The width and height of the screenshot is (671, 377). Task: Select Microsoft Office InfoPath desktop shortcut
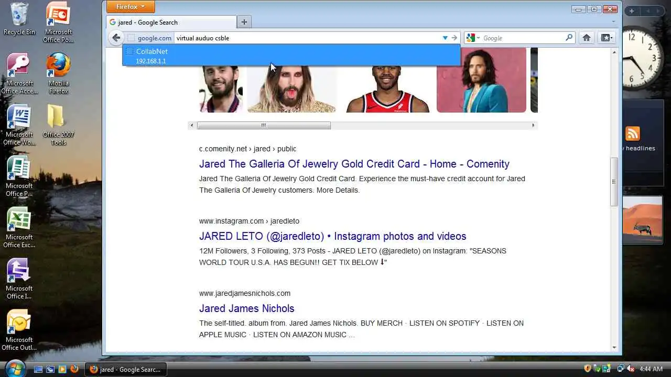(19, 279)
